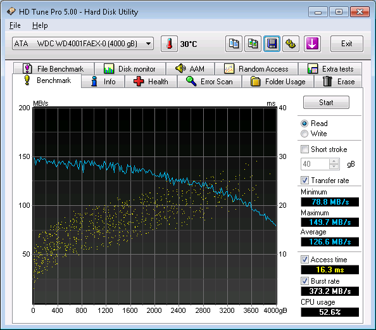Click the floppy disk save screenshot icon
The height and width of the screenshot is (330, 376).
tap(272, 44)
